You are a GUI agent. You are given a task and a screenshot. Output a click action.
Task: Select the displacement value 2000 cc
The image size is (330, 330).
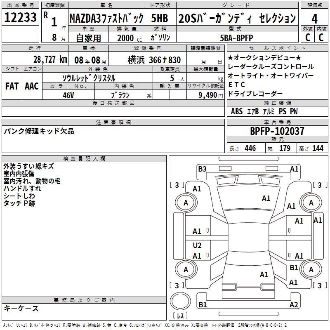point(130,38)
